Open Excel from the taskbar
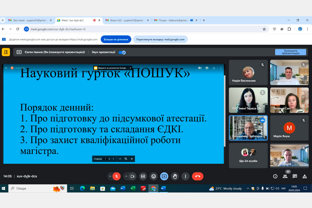This screenshot has height=208, width=312. tap(133, 188)
